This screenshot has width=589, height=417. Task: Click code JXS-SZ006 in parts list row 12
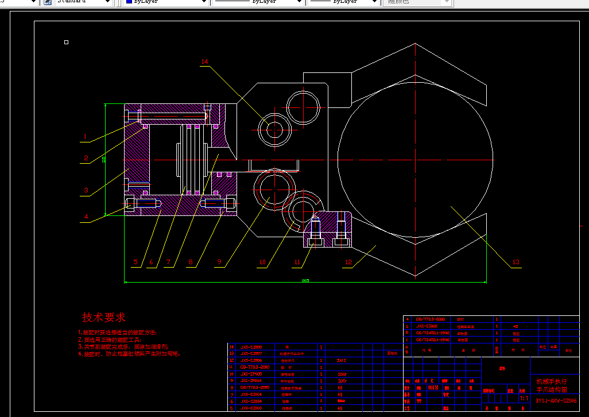click(251, 360)
